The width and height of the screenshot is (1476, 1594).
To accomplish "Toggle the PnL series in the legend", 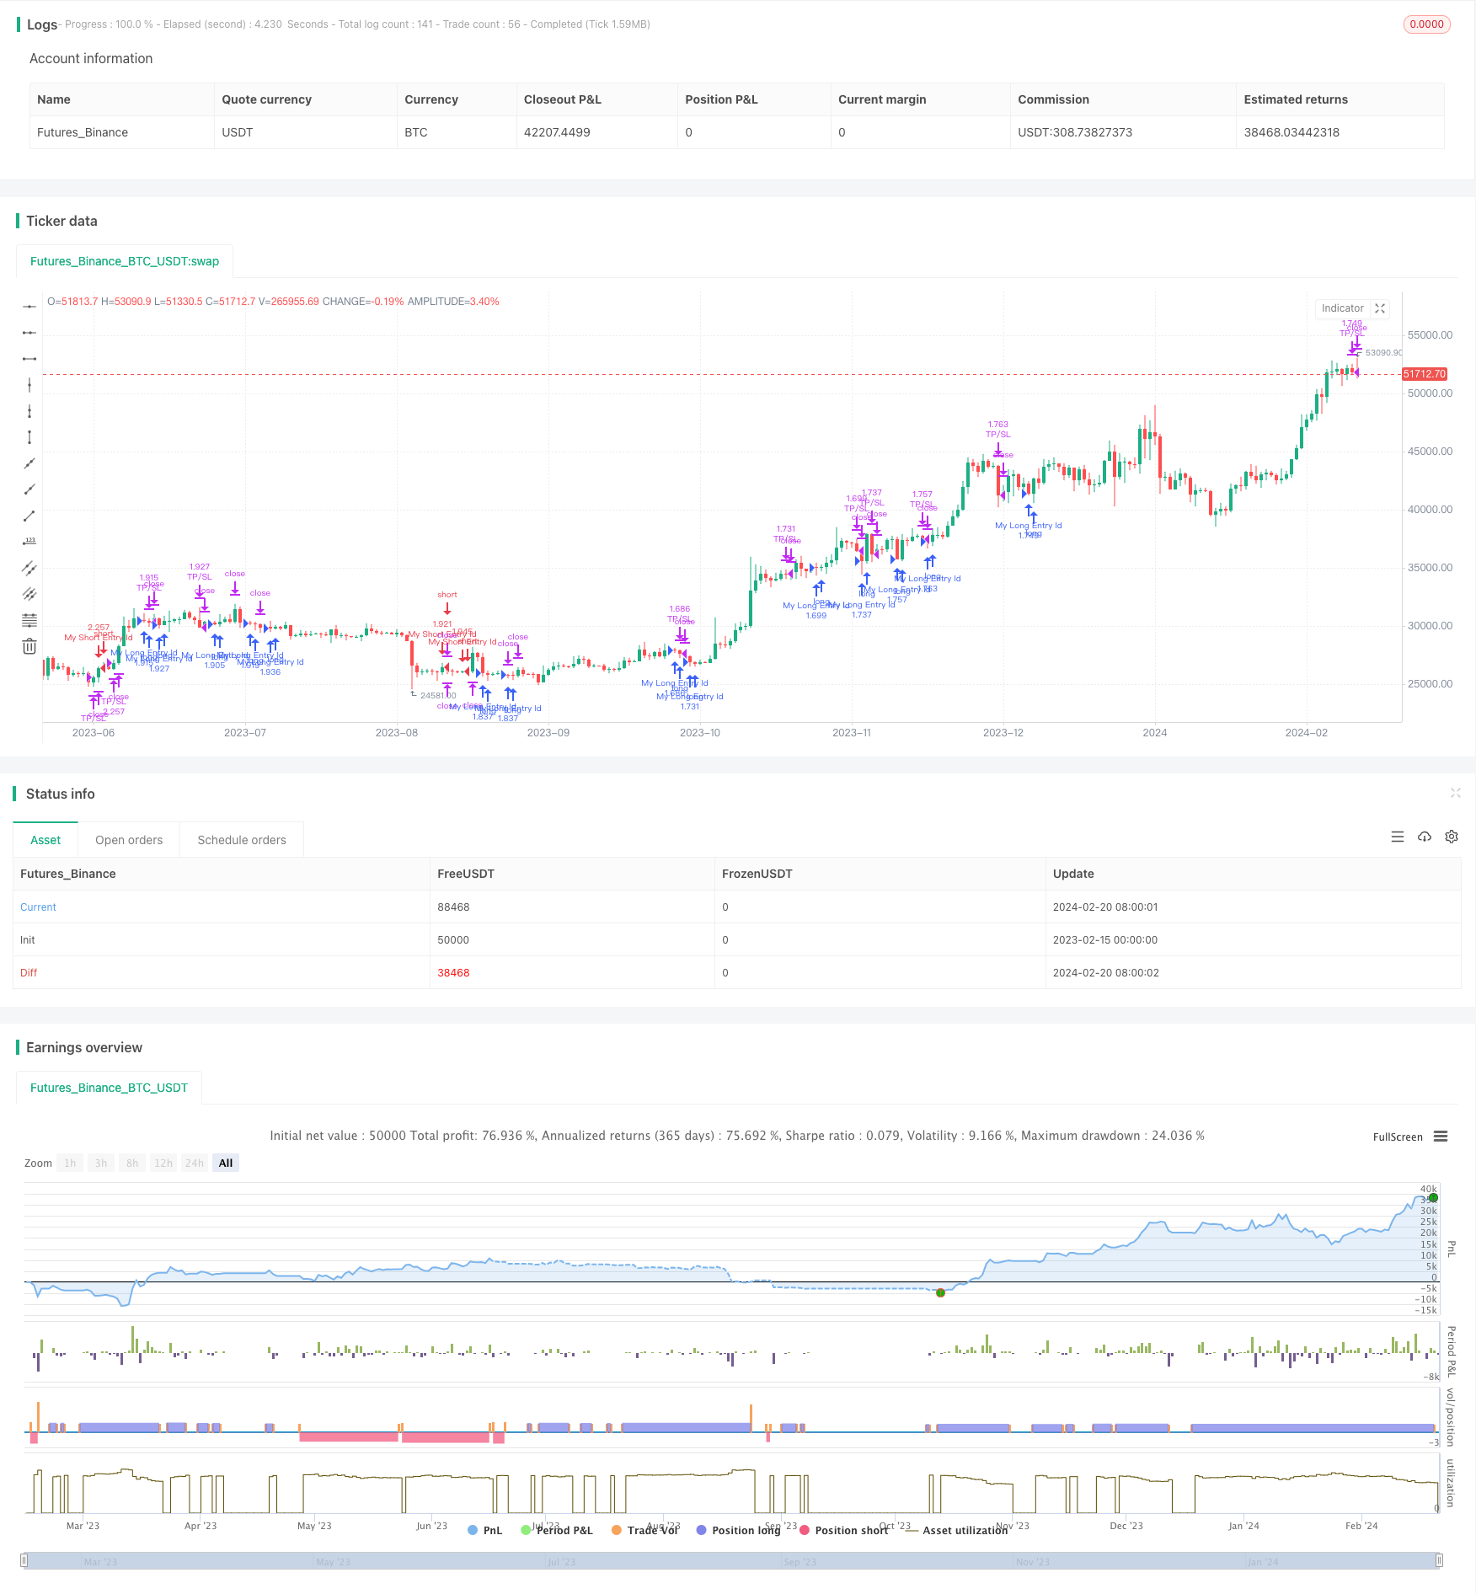I will 485,1530.
